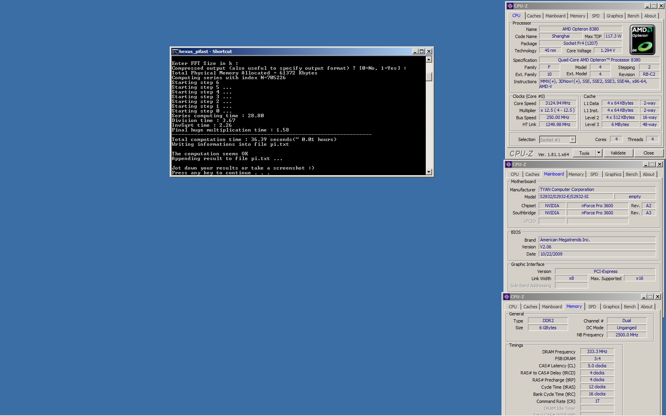Click the nForce Pro 3600 chipset value
Screen dimensions: 666x416
597,206
